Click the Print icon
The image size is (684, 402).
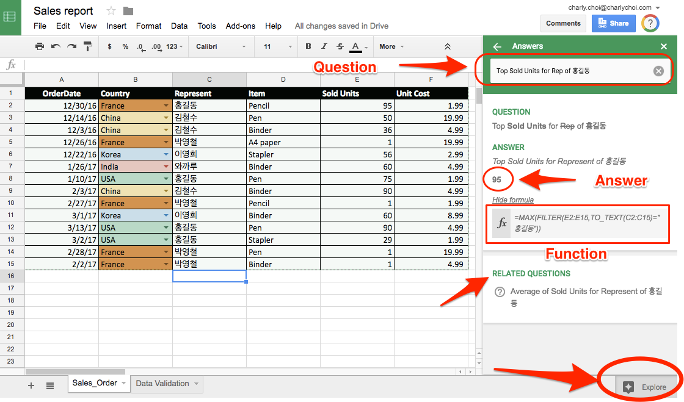coord(40,47)
